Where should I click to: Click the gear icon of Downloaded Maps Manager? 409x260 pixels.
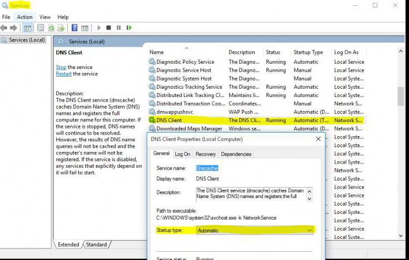coord(152,129)
